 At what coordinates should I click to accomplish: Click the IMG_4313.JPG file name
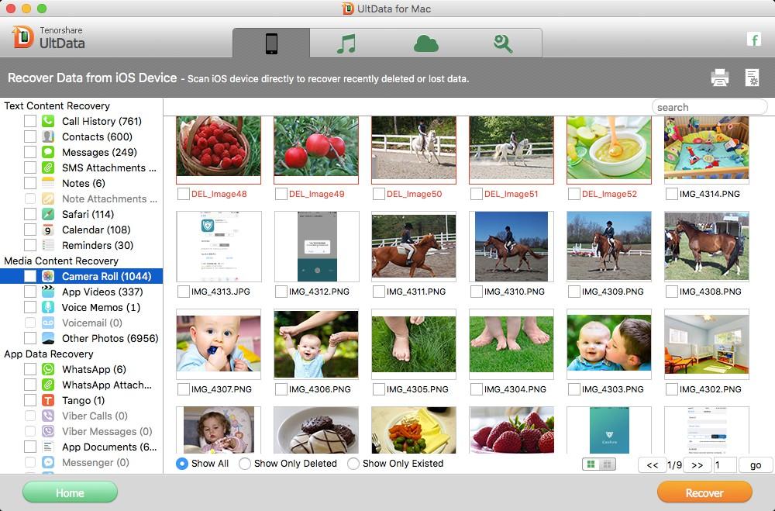[x=220, y=292]
